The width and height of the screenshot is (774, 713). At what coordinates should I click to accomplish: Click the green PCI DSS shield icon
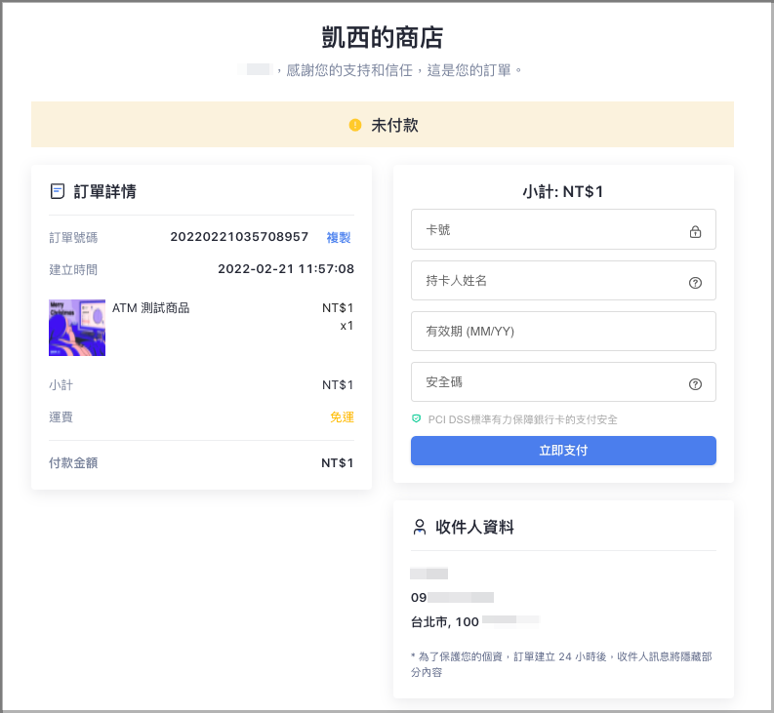[416, 418]
